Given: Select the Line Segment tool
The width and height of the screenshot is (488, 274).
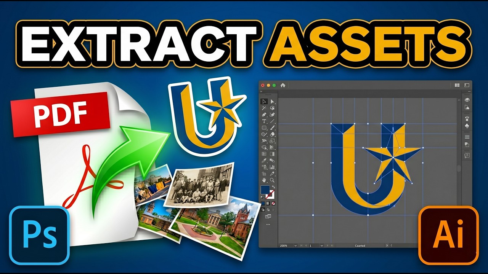Looking at the screenshot, I should pyautogui.click(x=272, y=121).
